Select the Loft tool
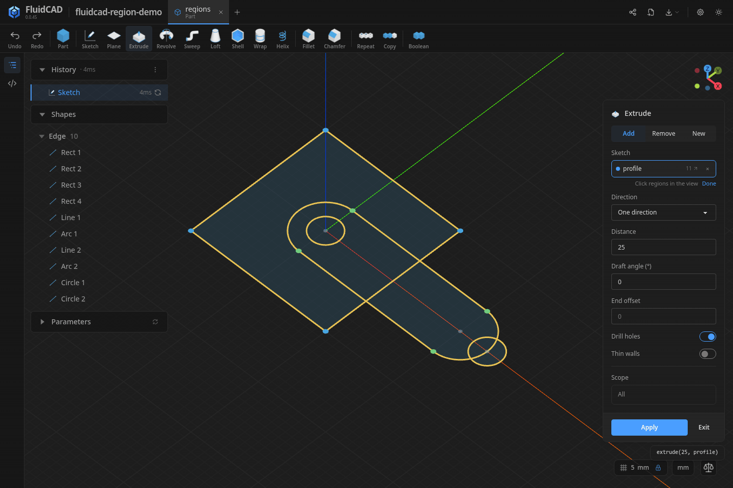 215,39
